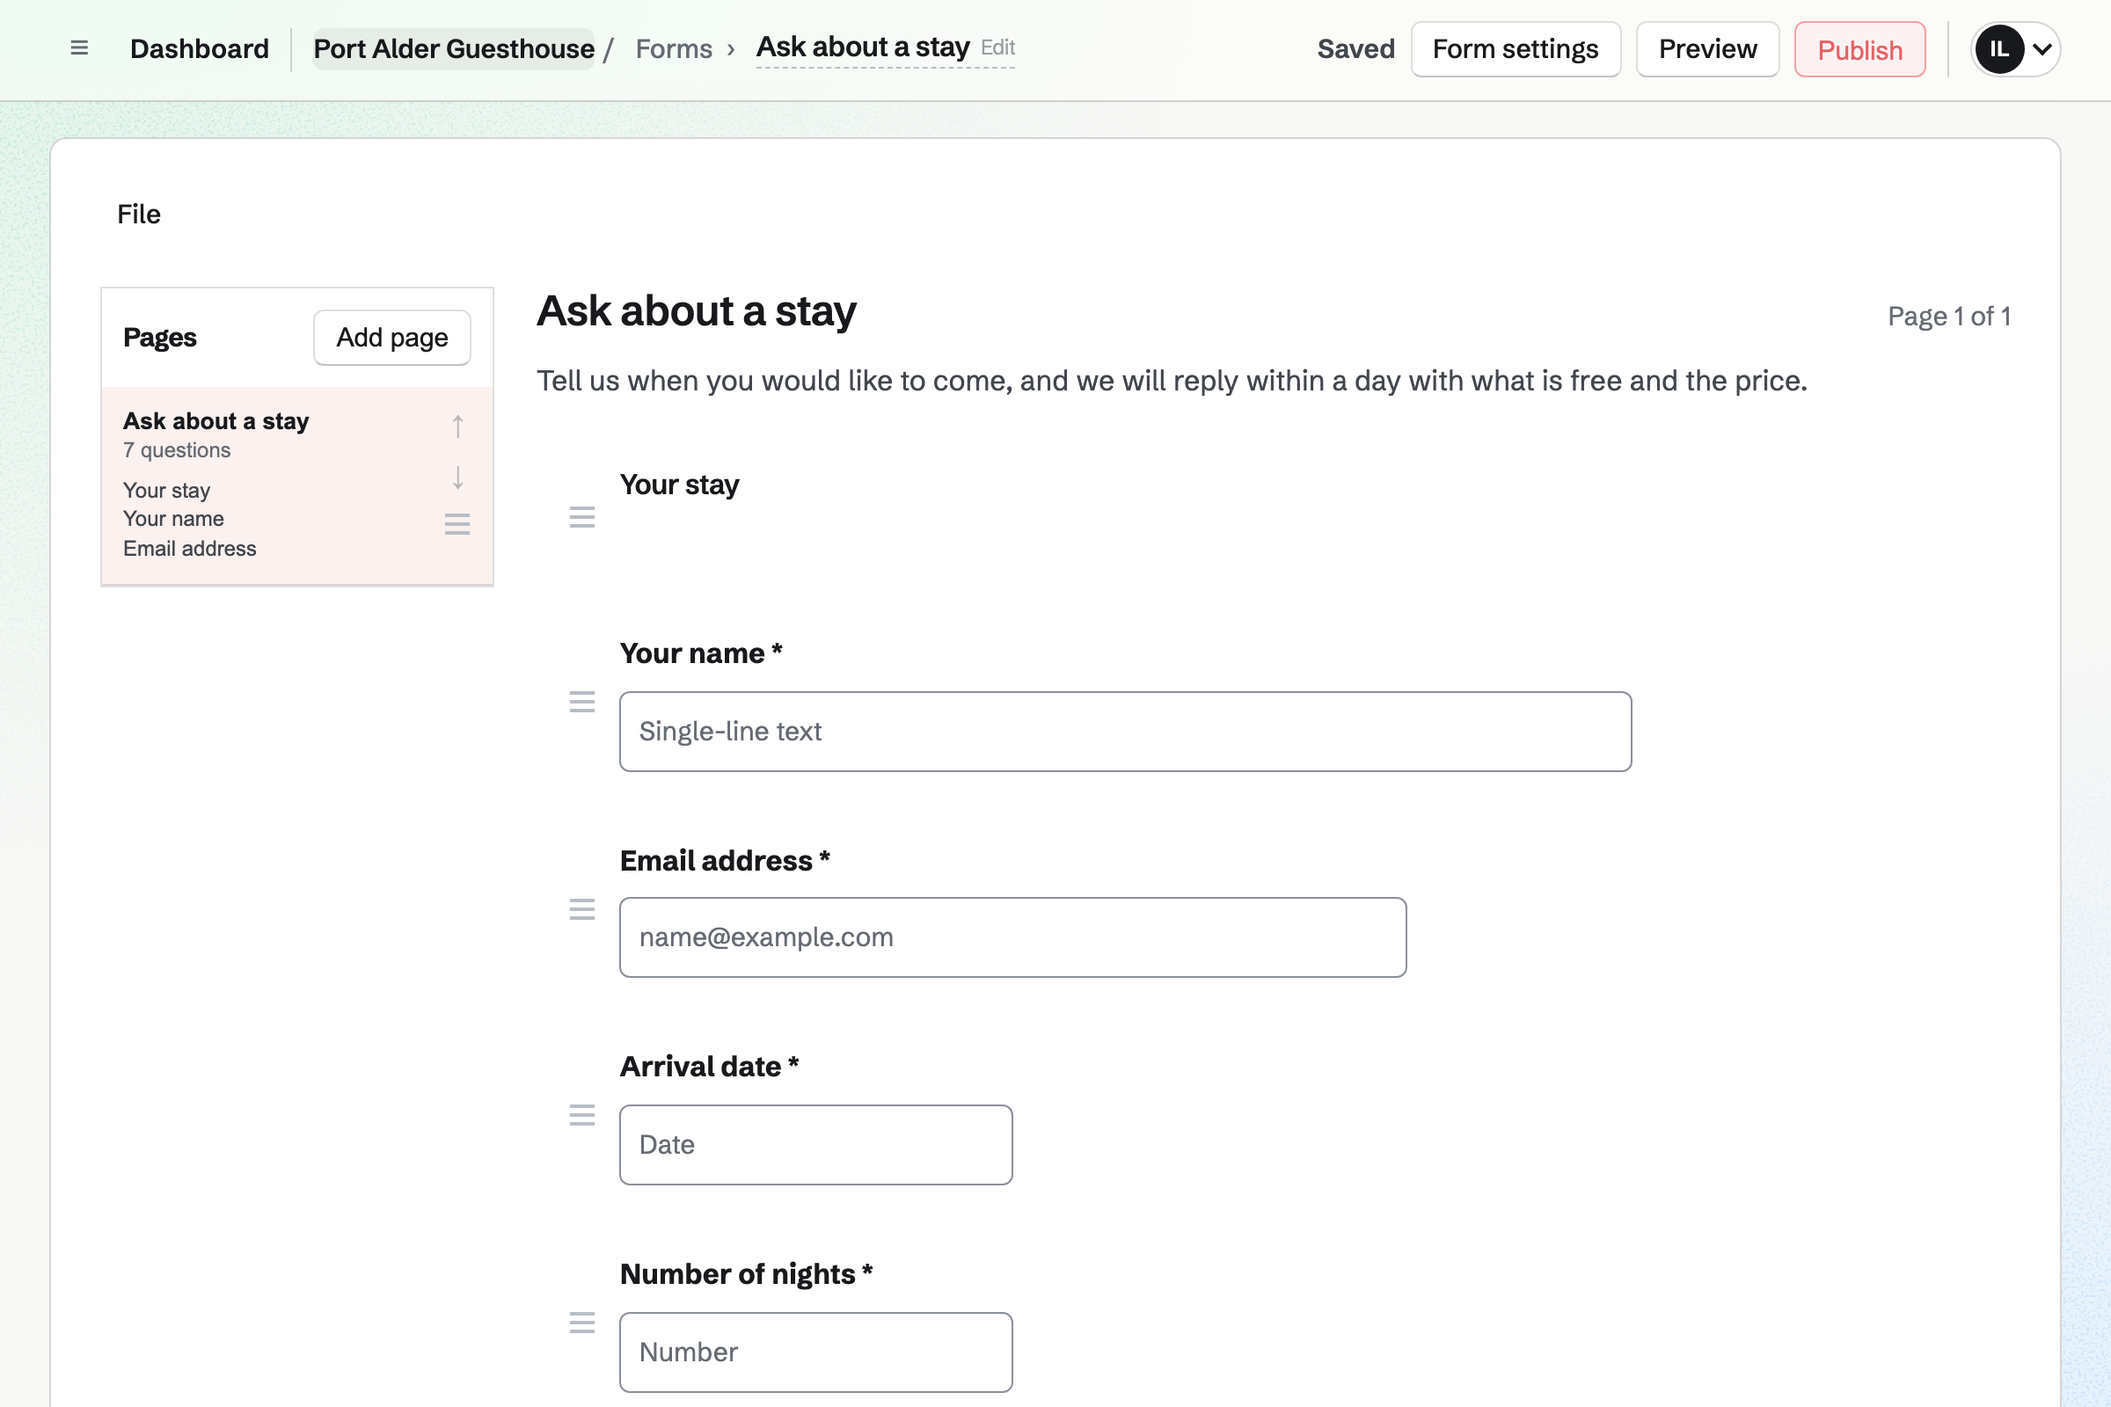
Task: Select Your stay in the Pages outline
Action: 167,491
